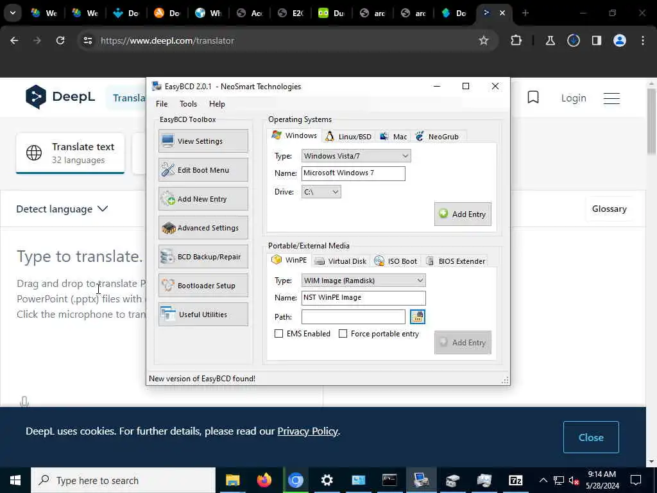This screenshot has height=493, width=657.
Task: Open the Windows Start menu
Action: [15, 480]
